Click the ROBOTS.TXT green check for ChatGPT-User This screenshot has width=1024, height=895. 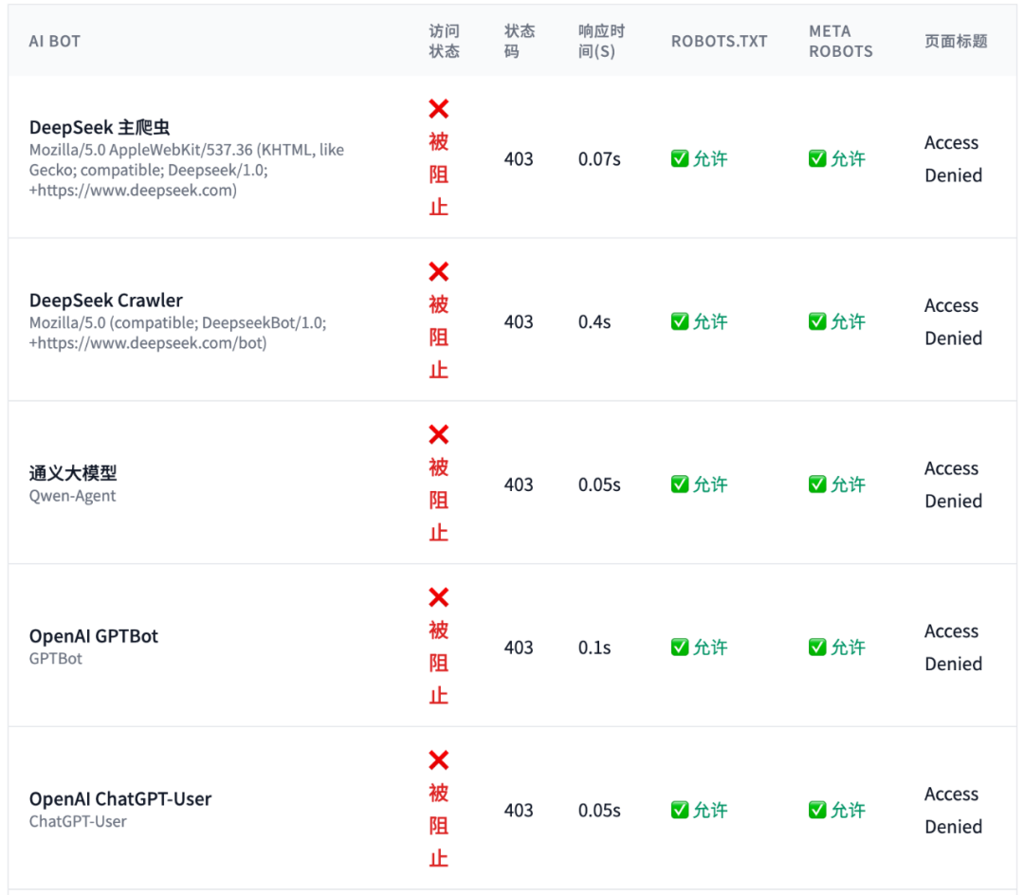pyautogui.click(x=680, y=811)
